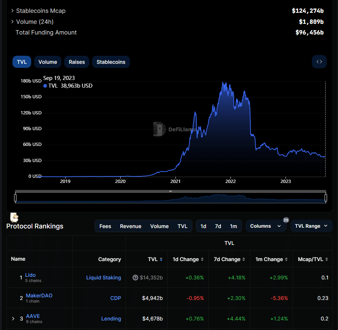338x330 pixels.
Task: Click the question mark beside Lido TVL
Action: [x=135, y=278]
